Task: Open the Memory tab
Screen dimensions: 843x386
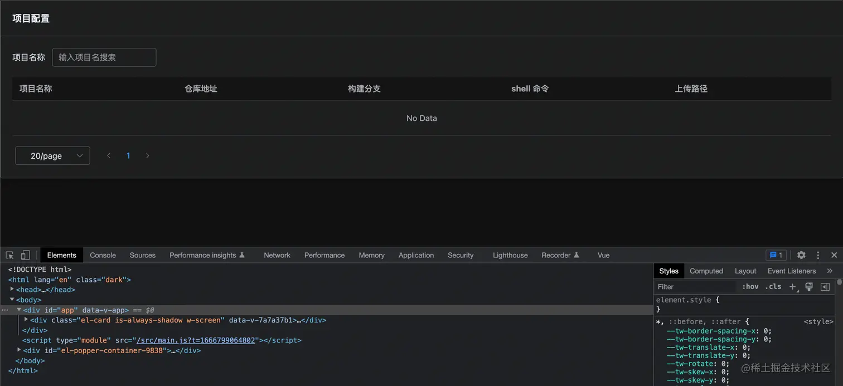Action: click(372, 255)
